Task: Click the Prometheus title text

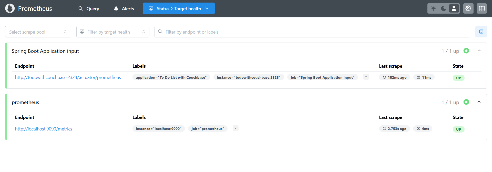Action: pos(35,8)
